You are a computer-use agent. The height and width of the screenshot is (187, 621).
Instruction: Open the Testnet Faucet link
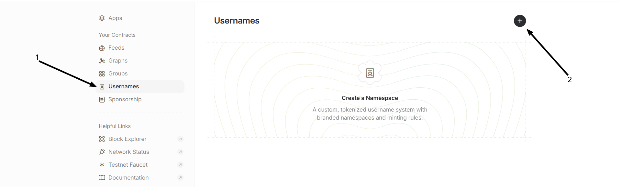(128, 165)
